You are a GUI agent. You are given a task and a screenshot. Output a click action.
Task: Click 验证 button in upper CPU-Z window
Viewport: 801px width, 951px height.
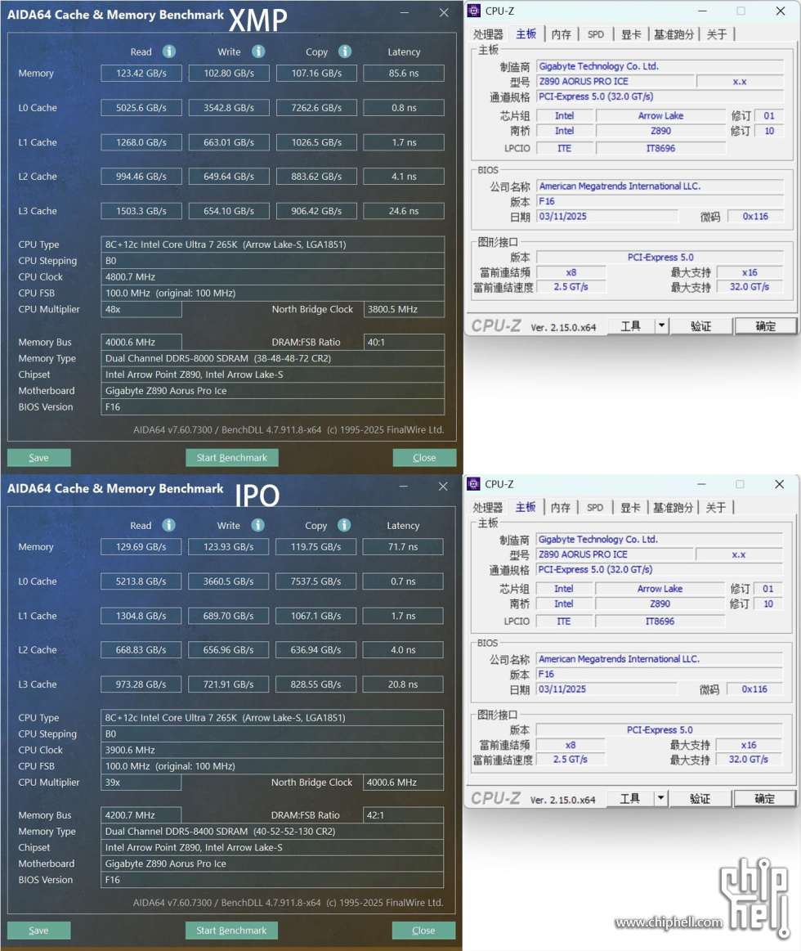701,326
